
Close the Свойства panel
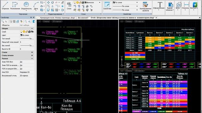tap(34, 18)
